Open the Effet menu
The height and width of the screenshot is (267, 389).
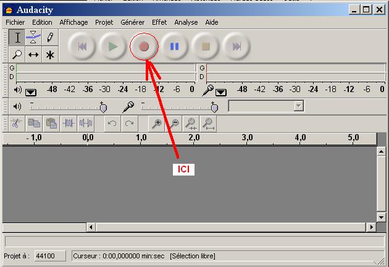[159, 22]
